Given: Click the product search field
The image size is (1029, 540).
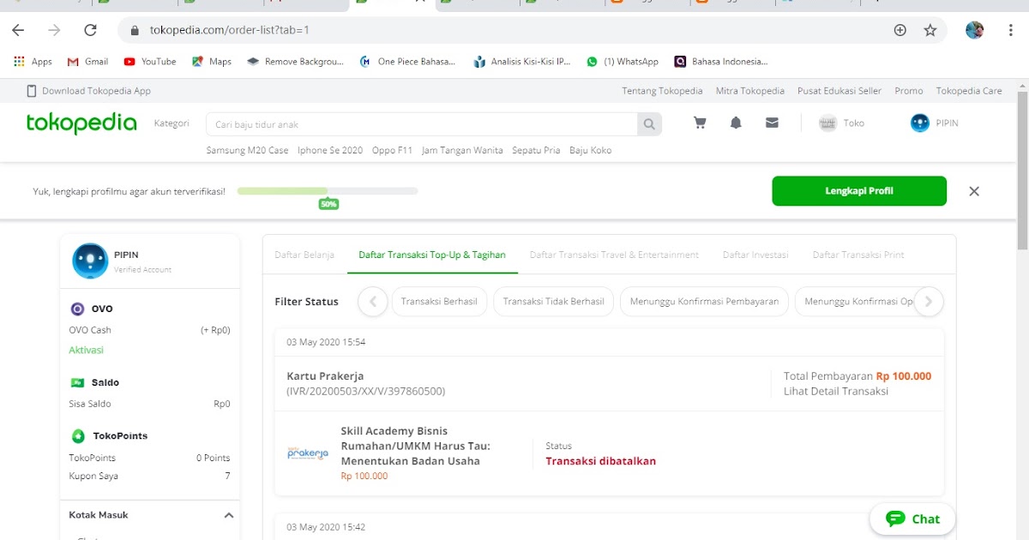Looking at the screenshot, I should pyautogui.click(x=422, y=124).
